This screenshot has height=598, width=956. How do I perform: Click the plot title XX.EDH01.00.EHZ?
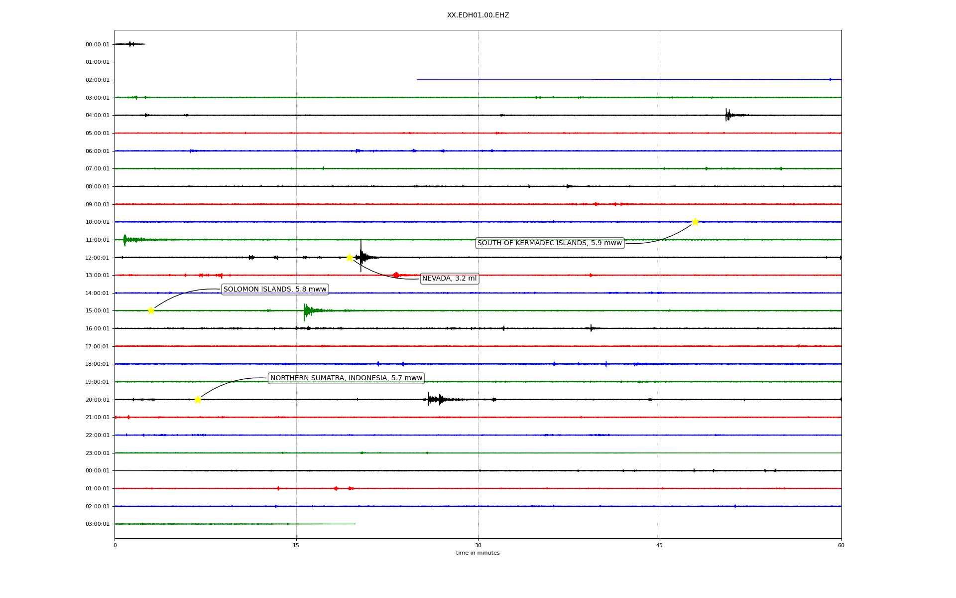click(x=478, y=15)
